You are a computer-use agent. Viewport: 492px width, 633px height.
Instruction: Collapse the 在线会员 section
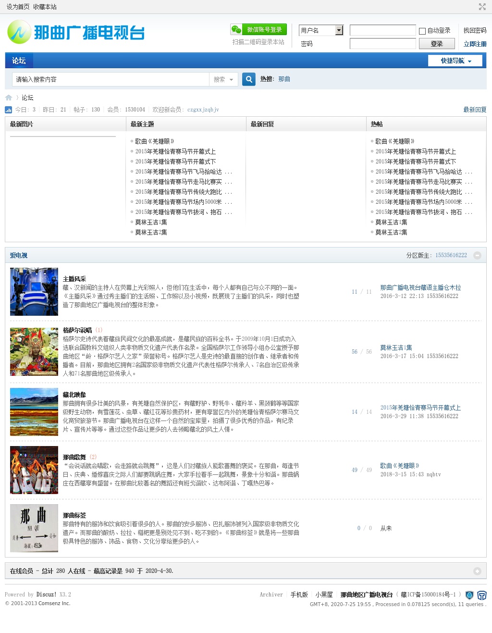[x=477, y=571]
